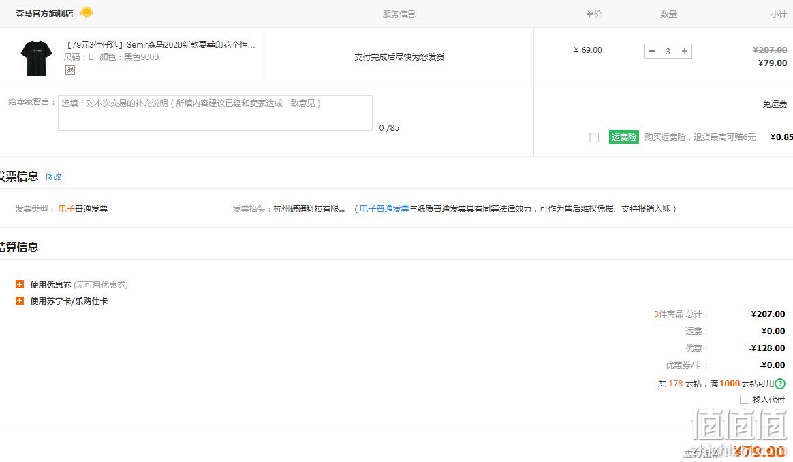This screenshot has height=462, width=793.
Task: Open the Semir森马2020新款 product title link
Action: [x=160, y=45]
